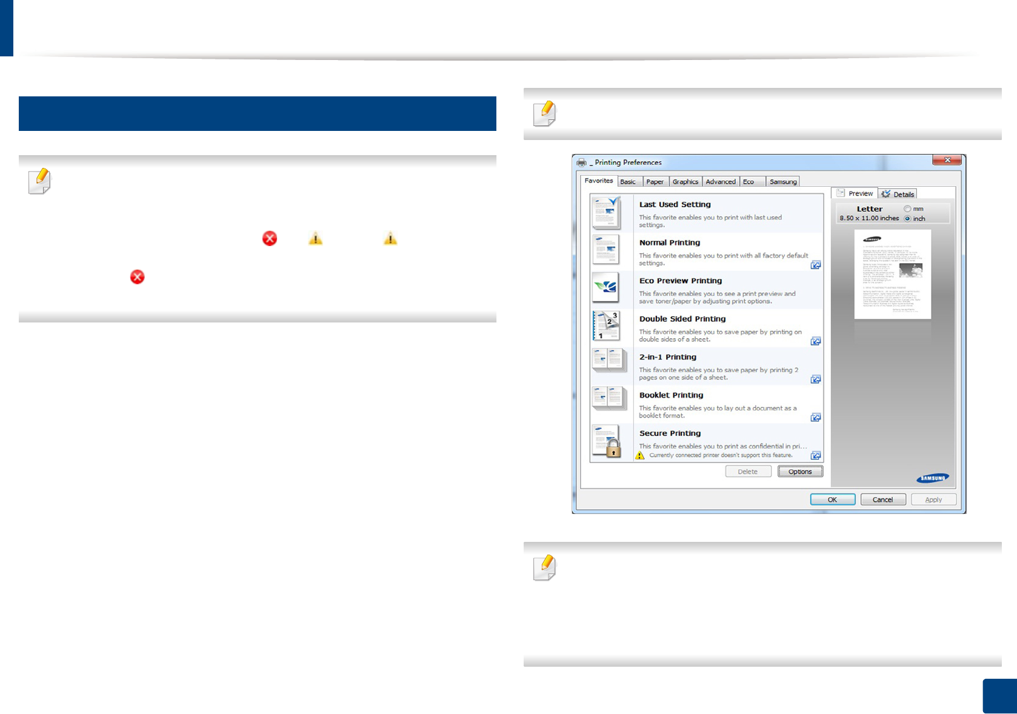Switch to the Advanced tab

tap(721, 182)
